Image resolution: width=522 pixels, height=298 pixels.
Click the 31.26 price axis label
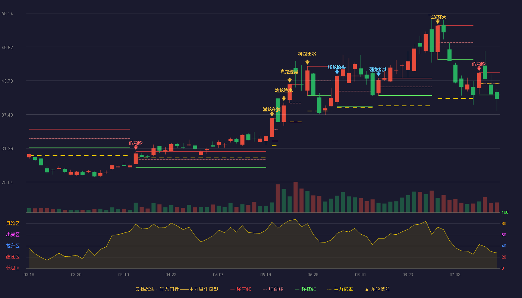[7, 148]
